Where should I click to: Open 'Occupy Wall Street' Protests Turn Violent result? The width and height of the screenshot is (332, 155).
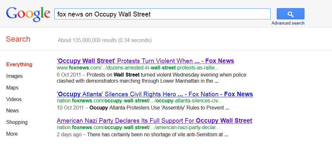click(145, 61)
